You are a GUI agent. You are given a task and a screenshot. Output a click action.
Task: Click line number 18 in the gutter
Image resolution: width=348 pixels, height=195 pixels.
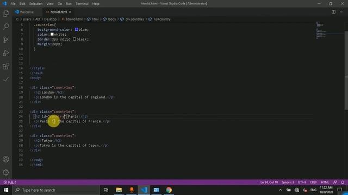point(21,87)
